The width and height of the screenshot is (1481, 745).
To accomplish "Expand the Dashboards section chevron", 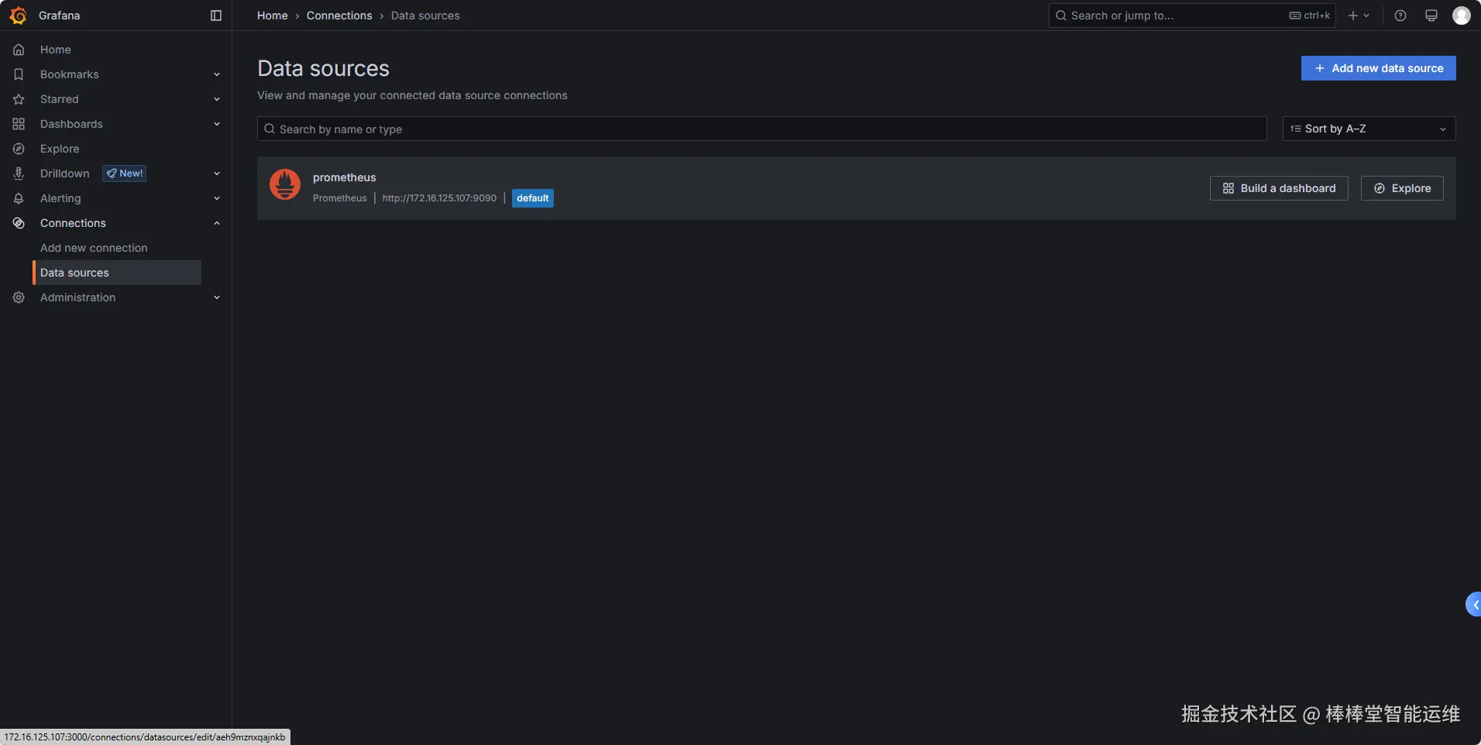I will [x=217, y=124].
